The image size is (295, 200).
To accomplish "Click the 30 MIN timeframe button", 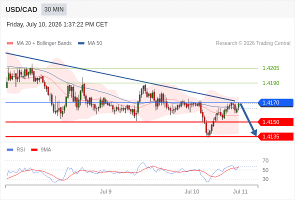I will pyautogui.click(x=54, y=9).
